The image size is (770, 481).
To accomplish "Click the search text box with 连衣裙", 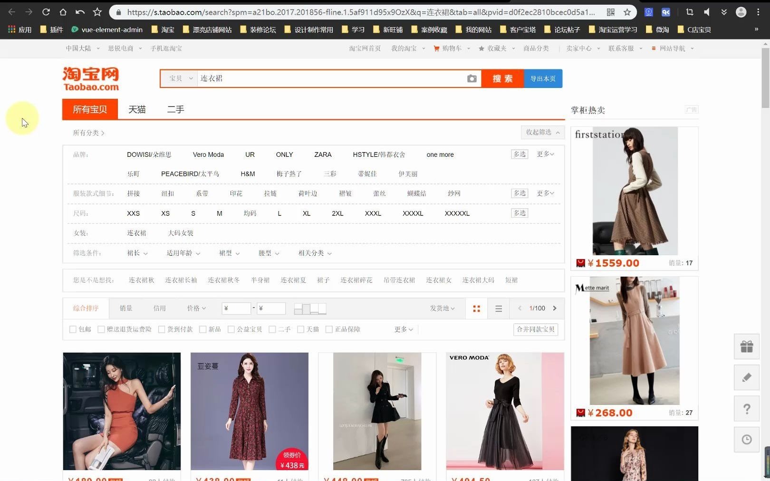I will [x=330, y=78].
